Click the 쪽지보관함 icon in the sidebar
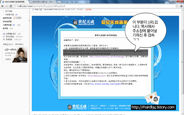Image resolution: width=184 pixels, height=115 pixels. point(4,37)
